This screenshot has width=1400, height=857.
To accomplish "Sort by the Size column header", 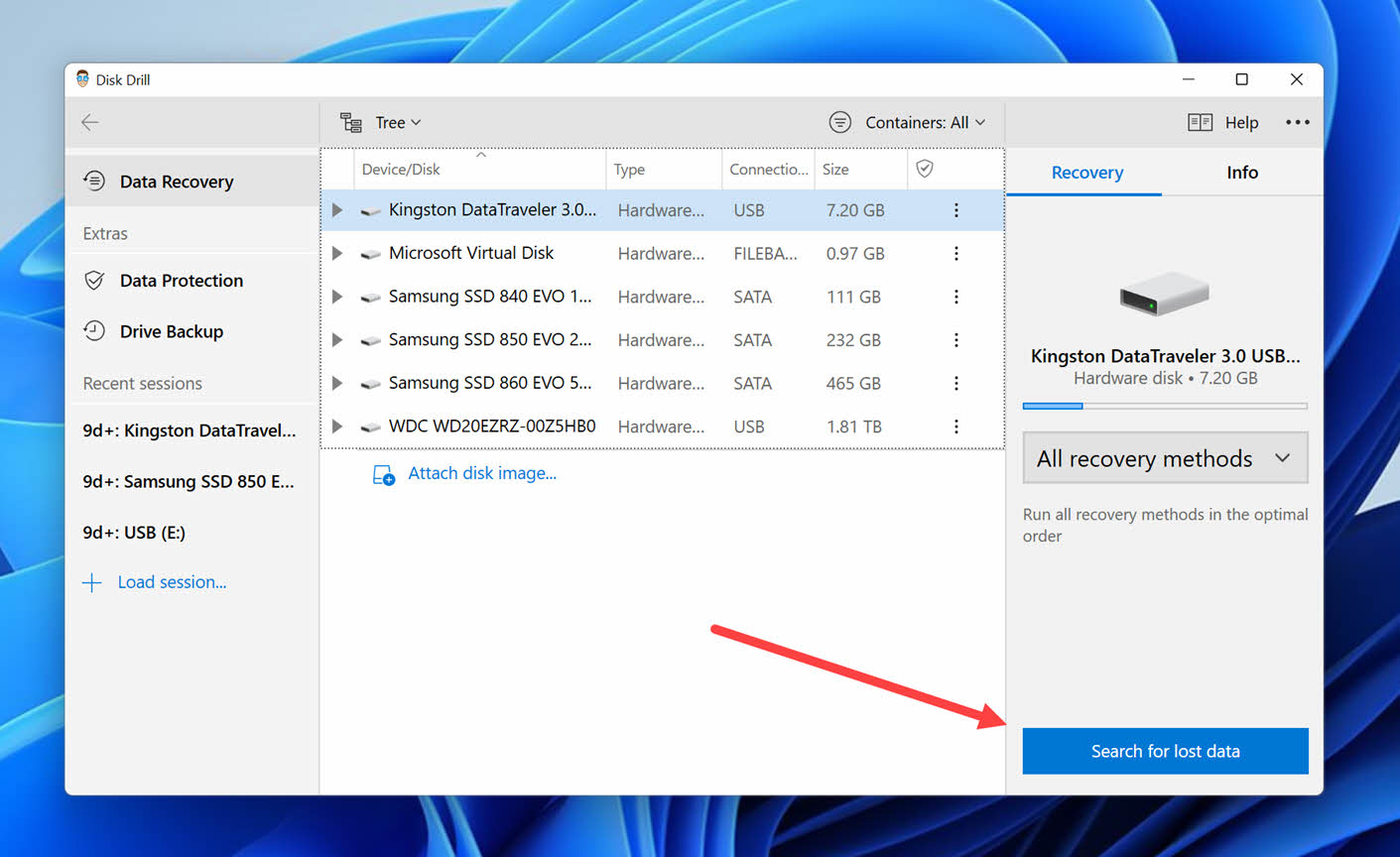I will pyautogui.click(x=860, y=169).
